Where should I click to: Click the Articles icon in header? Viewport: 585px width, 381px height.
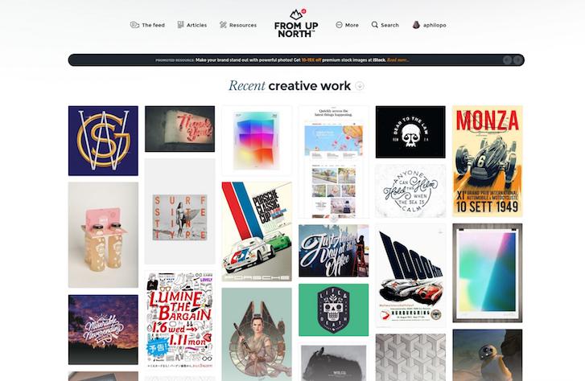click(180, 25)
